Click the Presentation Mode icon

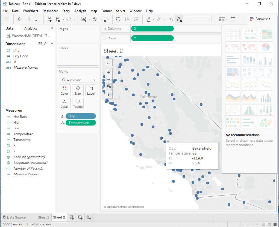(233, 19)
